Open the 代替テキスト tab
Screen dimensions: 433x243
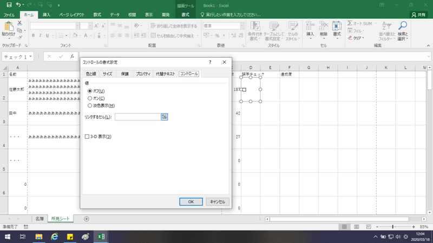(x=166, y=74)
